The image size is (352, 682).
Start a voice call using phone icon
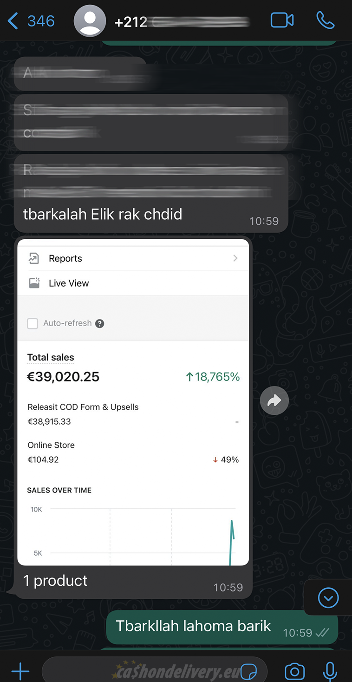point(326,20)
